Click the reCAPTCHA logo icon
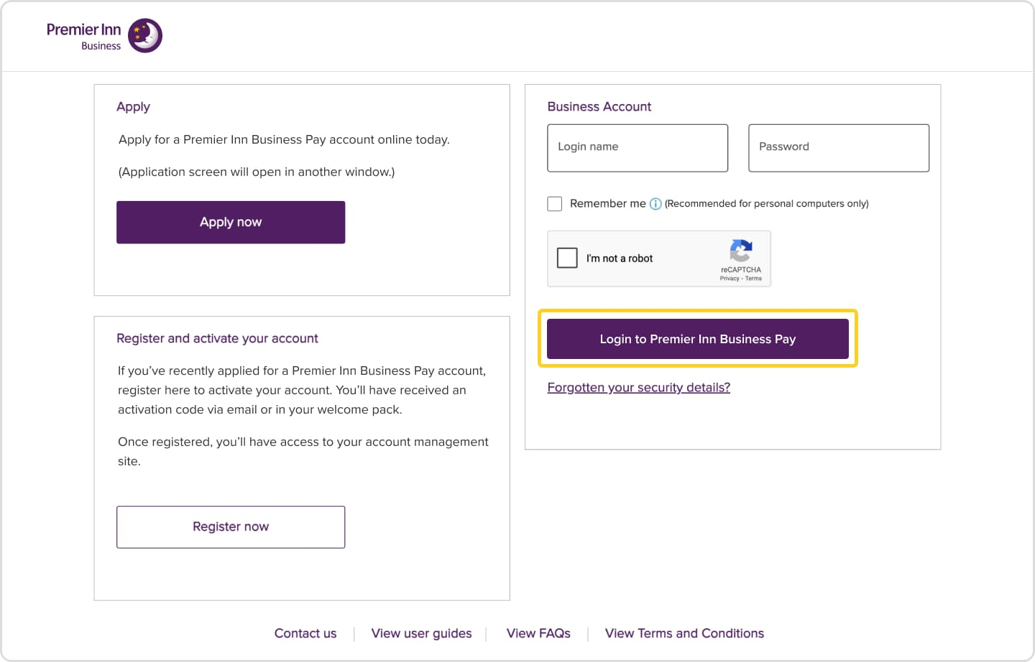The image size is (1035, 662). 741,251
